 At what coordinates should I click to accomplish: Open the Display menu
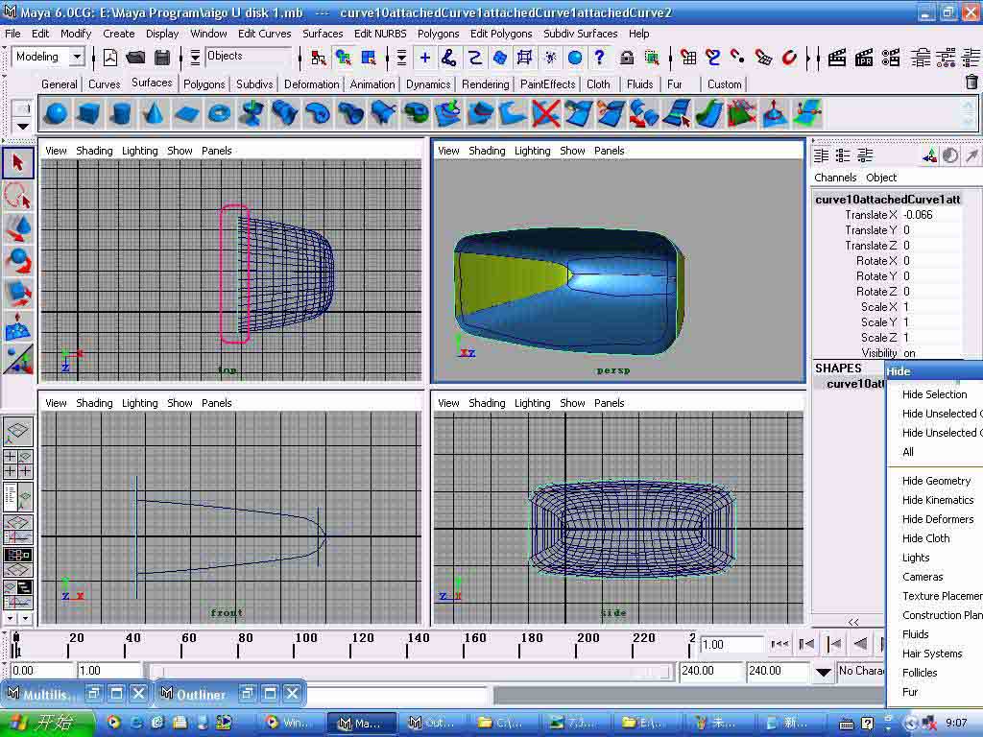point(161,34)
